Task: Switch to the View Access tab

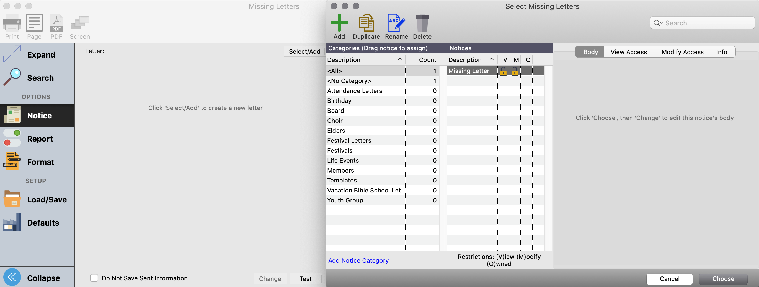Action: click(x=628, y=52)
